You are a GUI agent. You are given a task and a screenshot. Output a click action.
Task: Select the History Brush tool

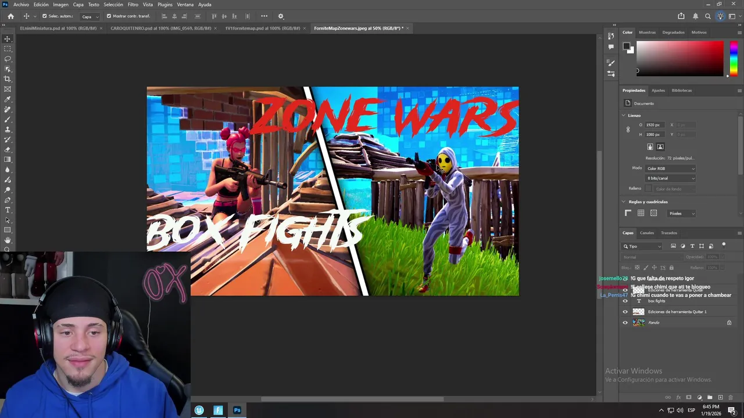(8, 139)
